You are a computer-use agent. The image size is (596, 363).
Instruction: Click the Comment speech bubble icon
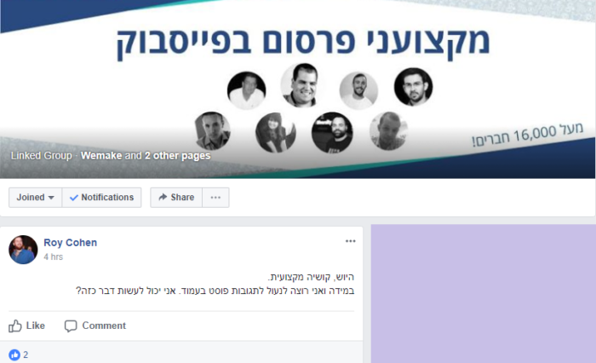point(71,326)
